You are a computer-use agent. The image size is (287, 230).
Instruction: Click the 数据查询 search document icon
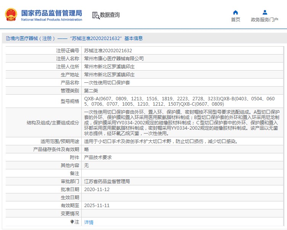96,15
